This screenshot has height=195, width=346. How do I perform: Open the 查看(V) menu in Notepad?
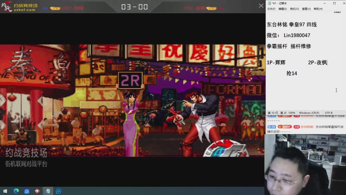[x=306, y=9]
